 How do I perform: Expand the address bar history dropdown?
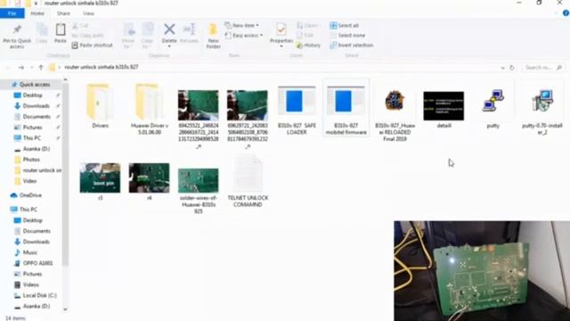502,68
